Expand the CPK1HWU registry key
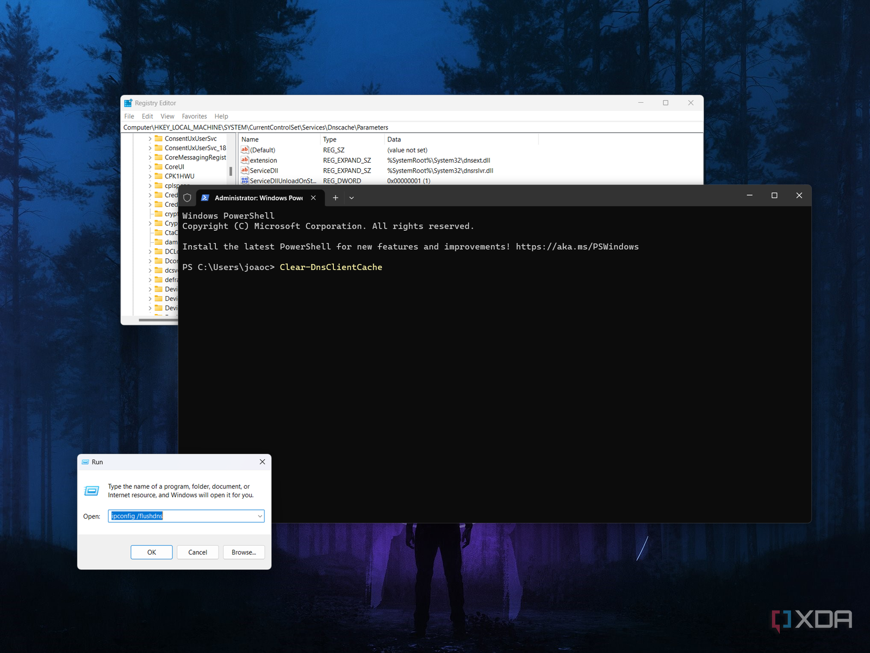The image size is (870, 653). pyautogui.click(x=150, y=176)
